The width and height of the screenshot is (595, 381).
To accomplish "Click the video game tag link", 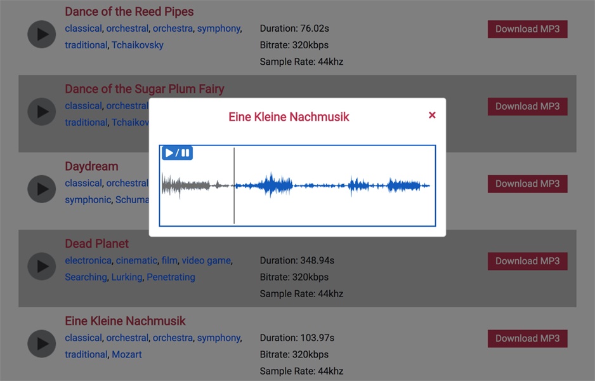I will click(206, 260).
